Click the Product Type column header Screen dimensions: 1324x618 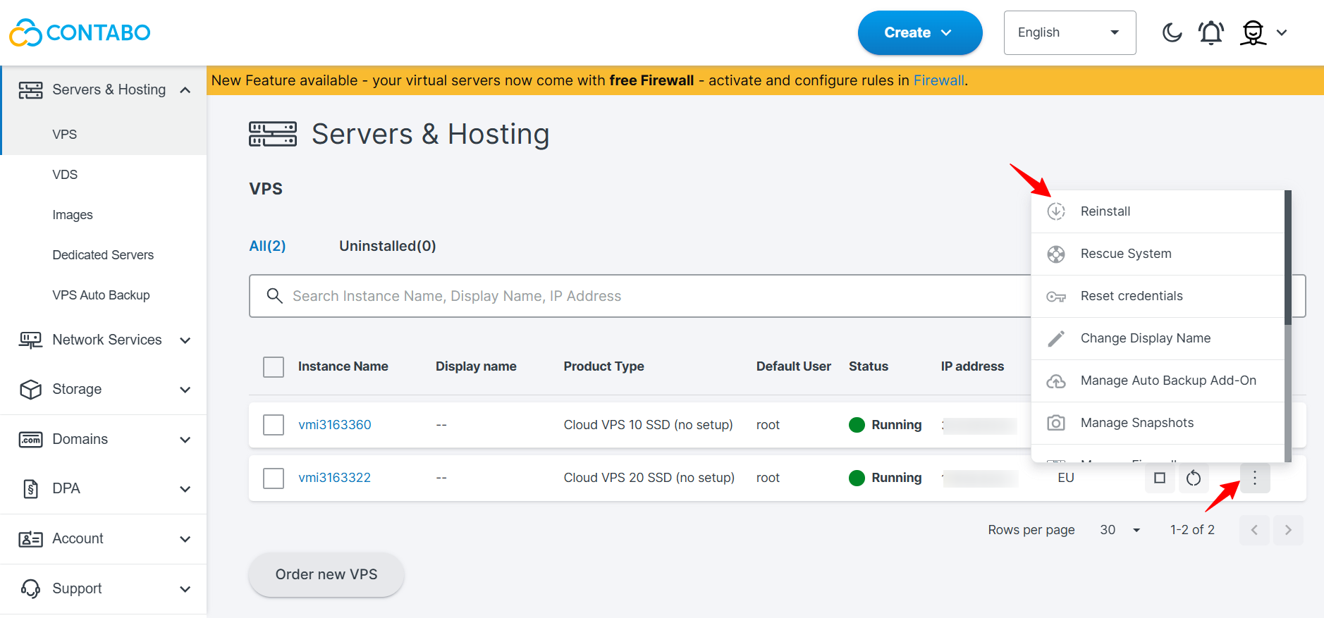coord(604,366)
